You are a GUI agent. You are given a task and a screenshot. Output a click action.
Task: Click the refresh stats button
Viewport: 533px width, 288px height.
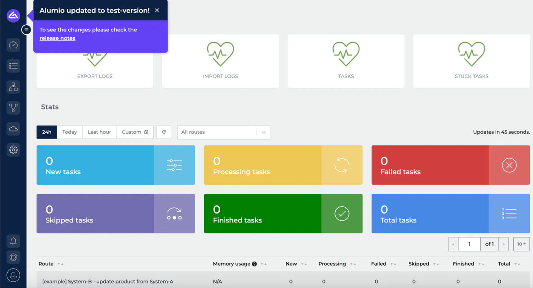pos(164,132)
